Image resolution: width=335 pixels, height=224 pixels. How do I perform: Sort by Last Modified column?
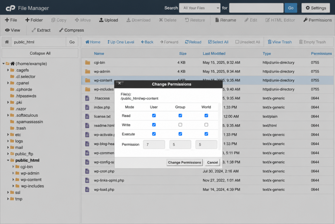[214, 53]
